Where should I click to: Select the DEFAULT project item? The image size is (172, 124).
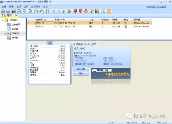(x=16, y=33)
